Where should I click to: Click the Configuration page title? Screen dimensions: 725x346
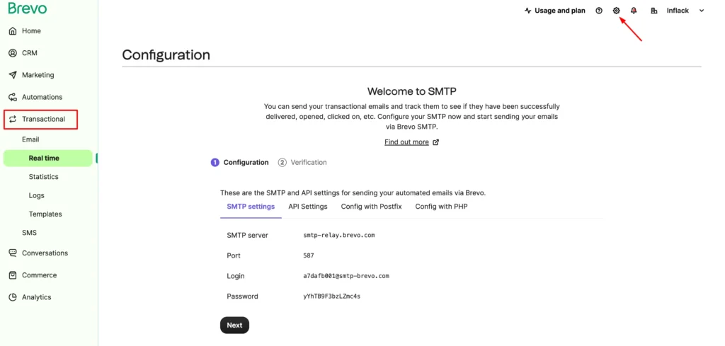[166, 55]
